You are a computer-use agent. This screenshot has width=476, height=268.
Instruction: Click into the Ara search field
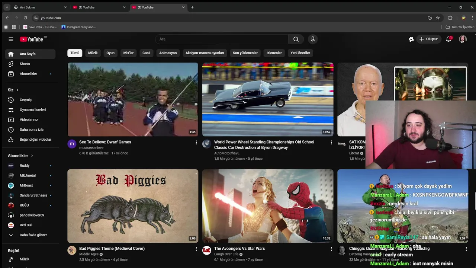pos(222,39)
